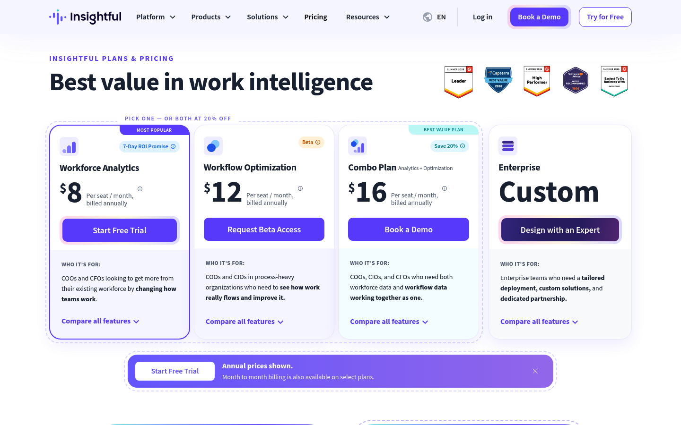Expand the Products dropdown
The width and height of the screenshot is (681, 425).
[211, 17]
